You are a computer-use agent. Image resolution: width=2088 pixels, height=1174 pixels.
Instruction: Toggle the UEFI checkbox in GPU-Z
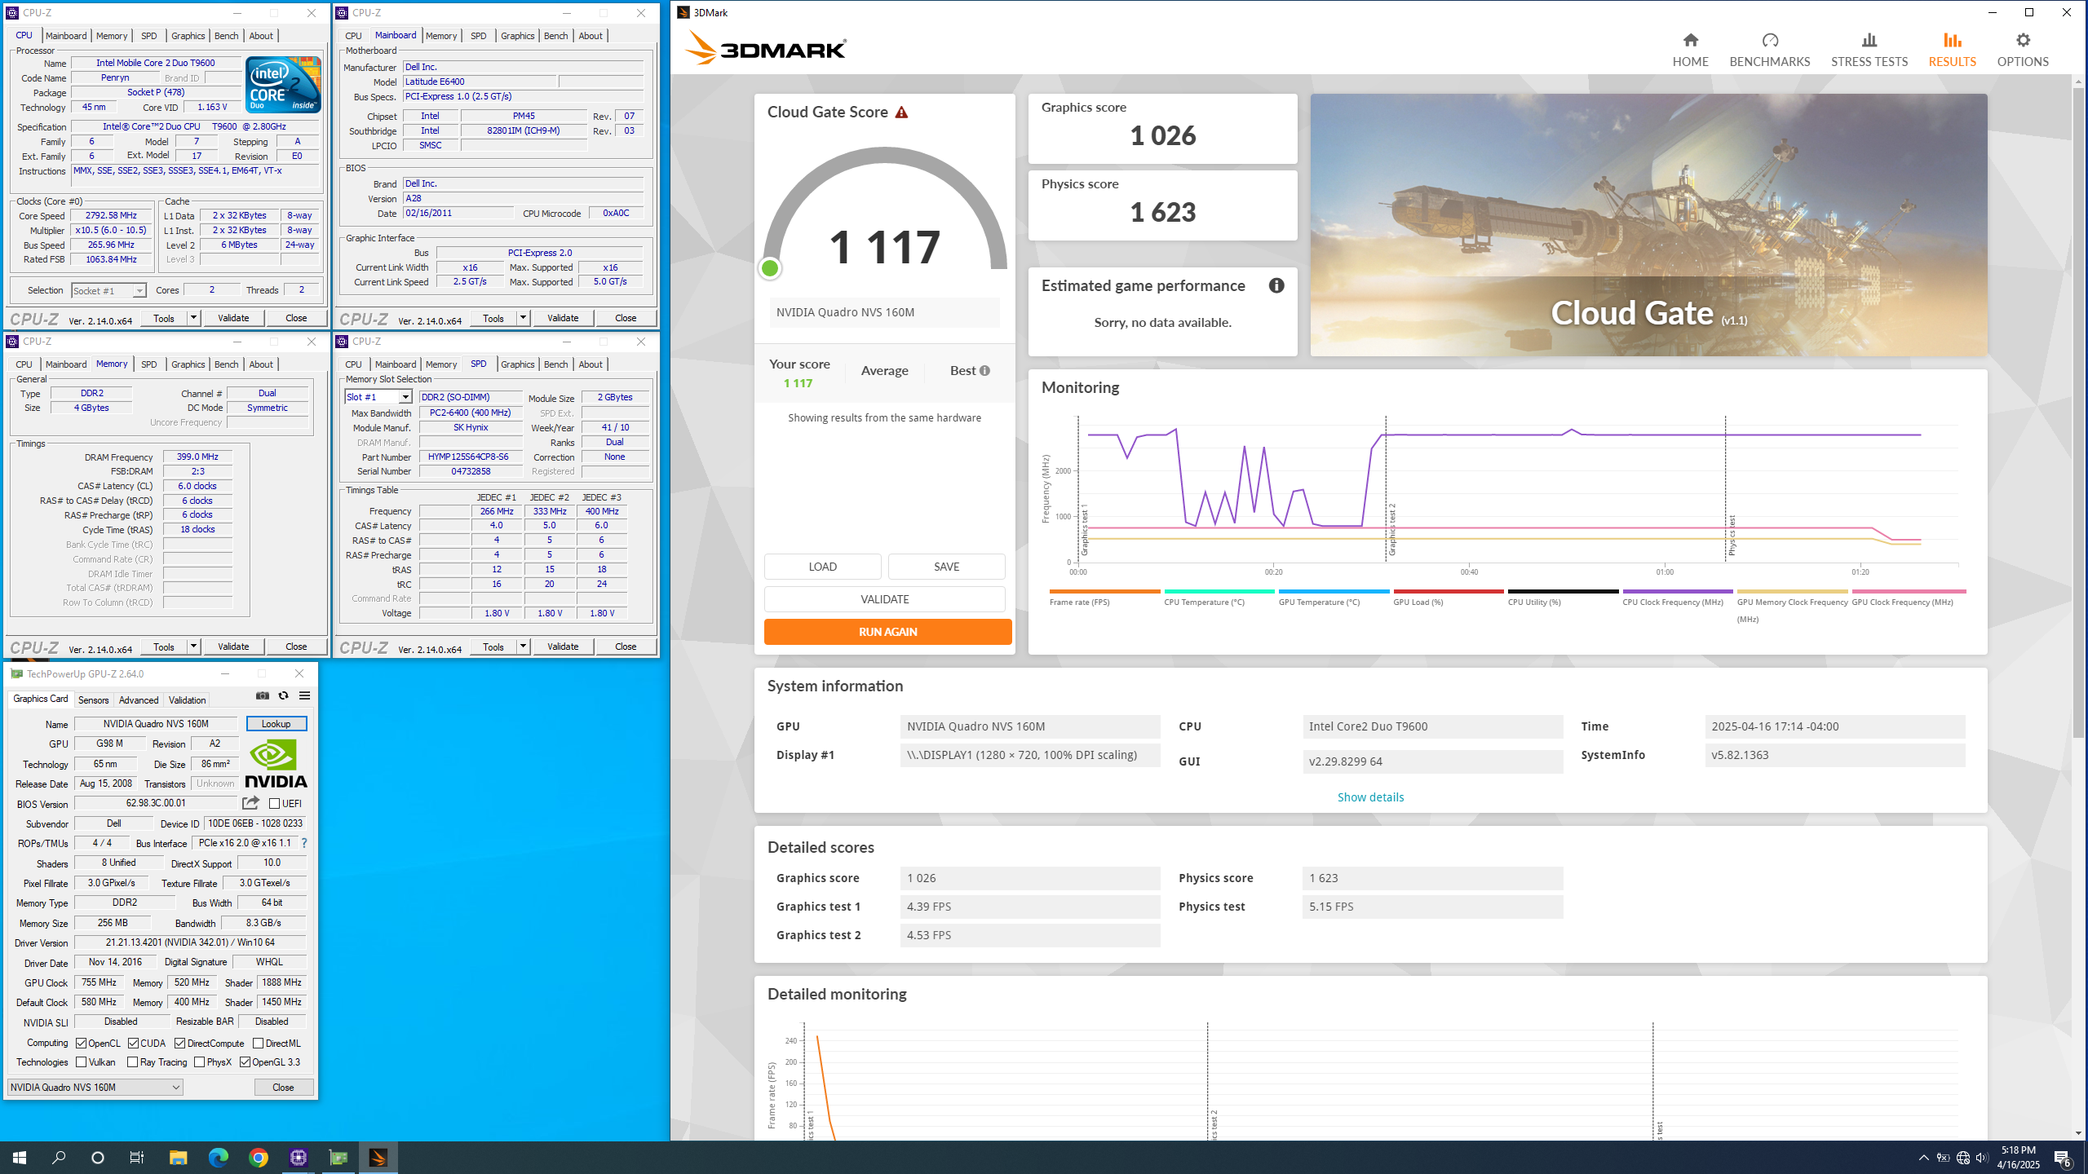275,804
